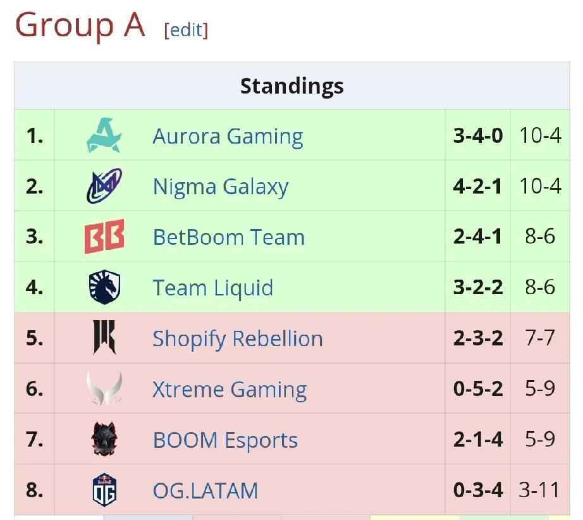
Task: Click the Team Liquid horse logo
Action: [x=104, y=287]
